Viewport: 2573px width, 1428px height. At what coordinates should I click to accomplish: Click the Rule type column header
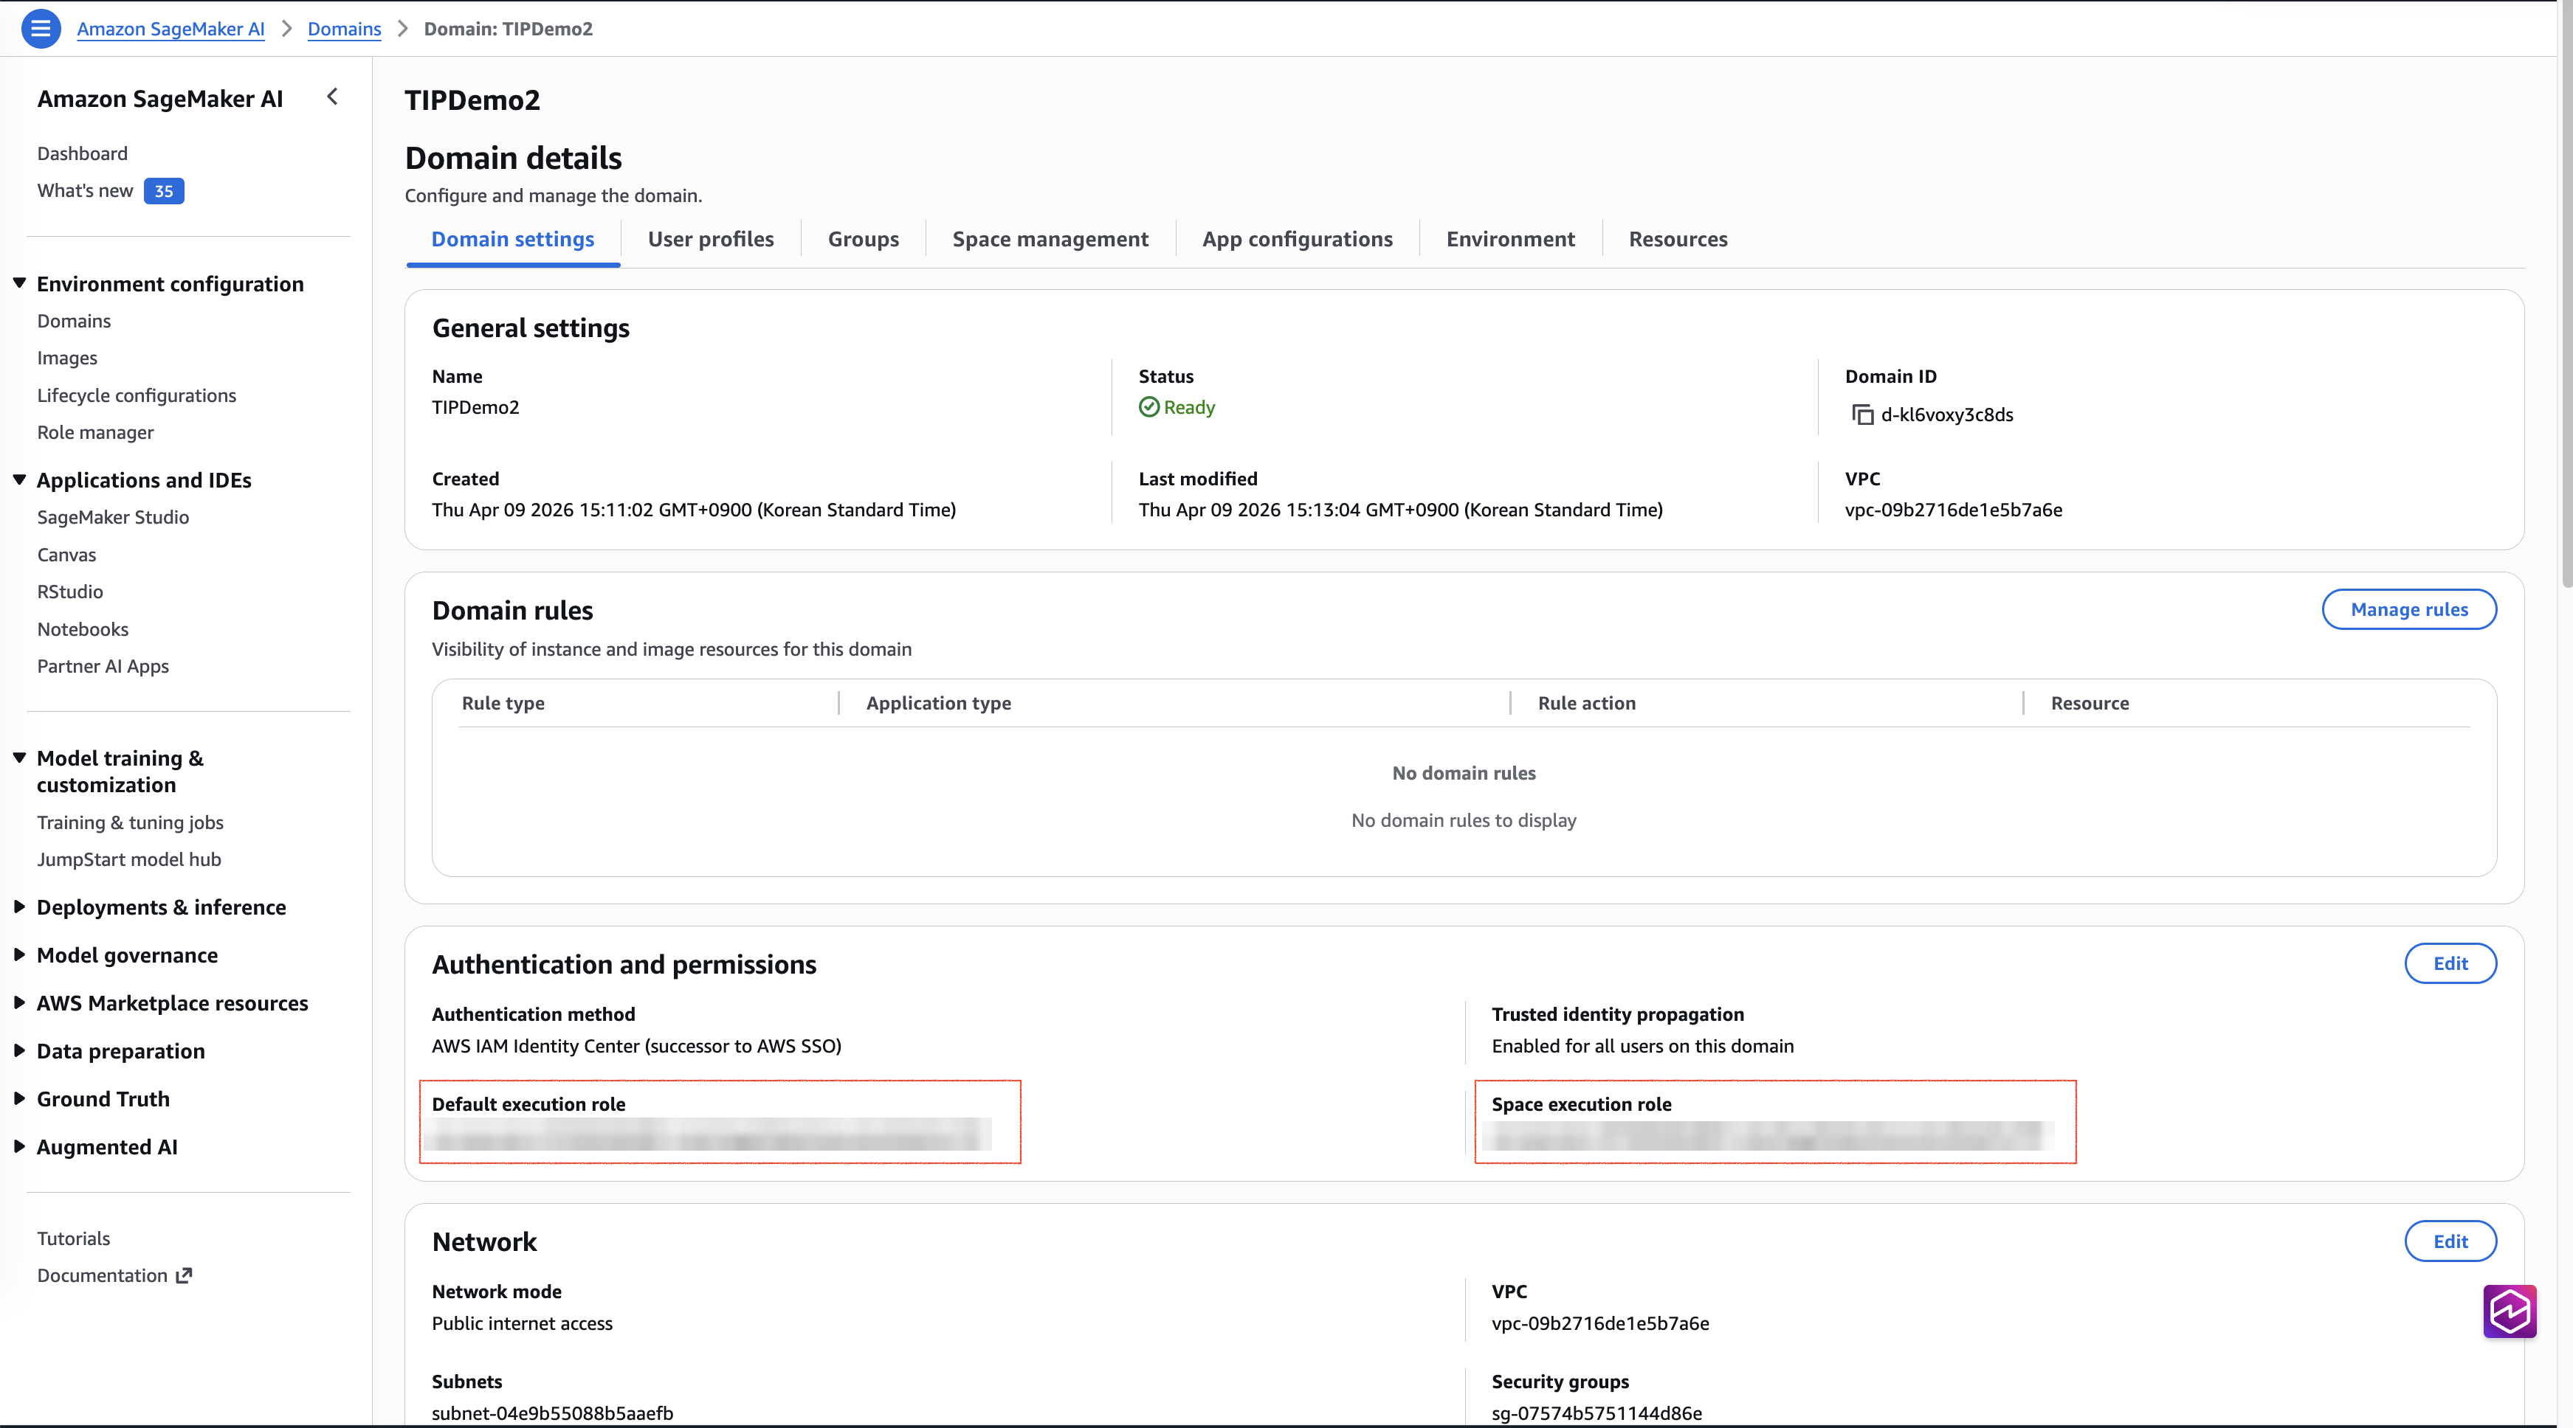[x=503, y=704]
